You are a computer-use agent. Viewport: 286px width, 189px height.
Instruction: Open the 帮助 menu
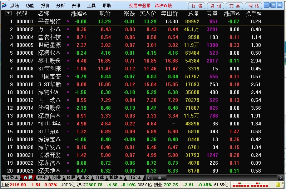coord(107,6)
